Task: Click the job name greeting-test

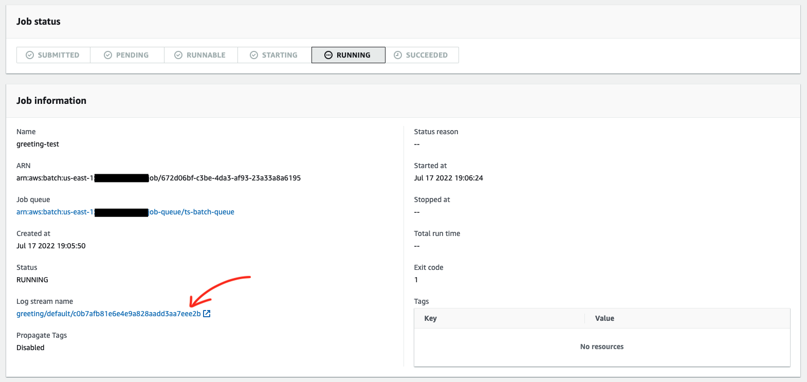Action: coord(38,144)
